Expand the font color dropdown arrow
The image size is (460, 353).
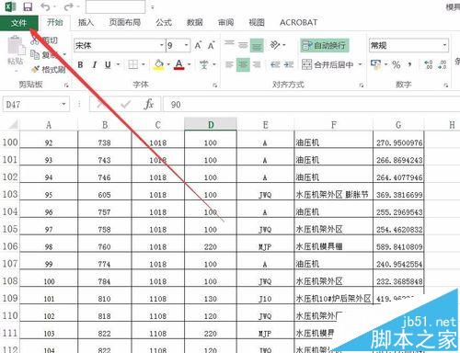189,64
